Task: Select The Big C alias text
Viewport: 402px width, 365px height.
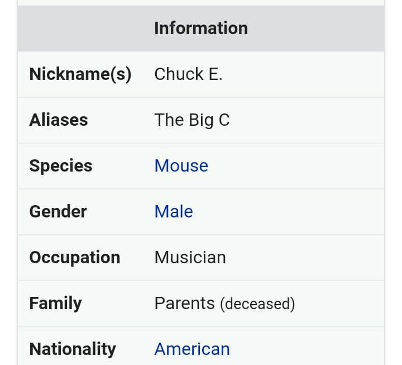Action: tap(192, 120)
